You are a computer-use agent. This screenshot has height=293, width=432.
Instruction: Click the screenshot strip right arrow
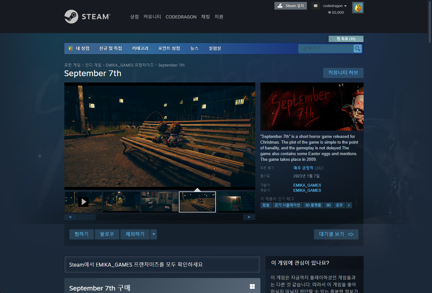click(249, 217)
